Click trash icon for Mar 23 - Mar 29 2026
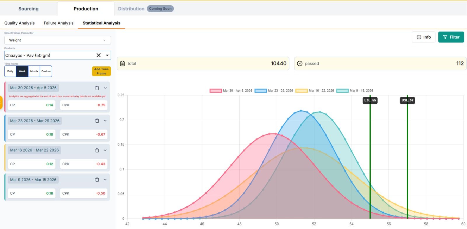 (97, 121)
